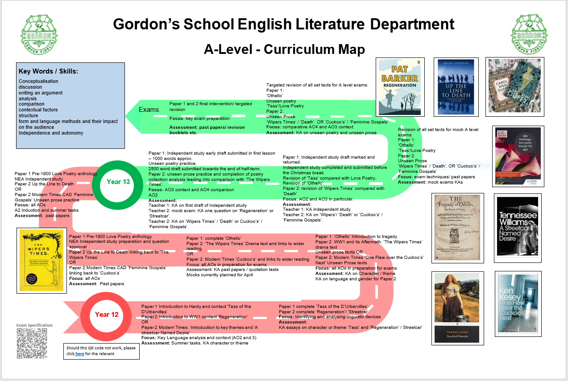Click 'Revision of all set texts for mock A level exams:'

click(x=438, y=132)
